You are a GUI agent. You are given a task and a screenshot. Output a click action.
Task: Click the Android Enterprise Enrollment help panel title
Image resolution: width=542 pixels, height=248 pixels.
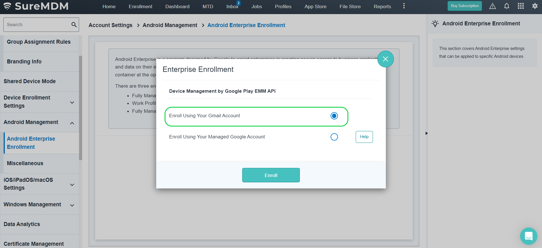pos(481,23)
